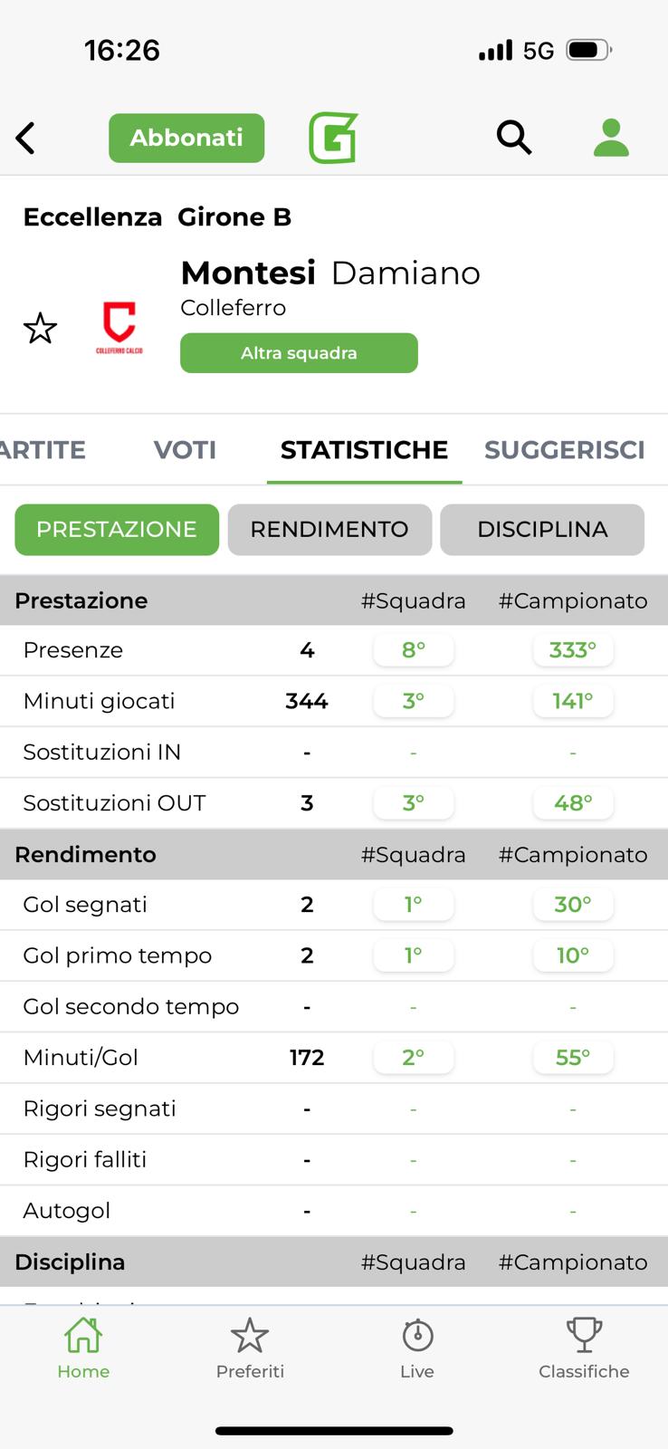Open the green G logo home
The width and height of the screenshot is (668, 1449).
click(333, 138)
